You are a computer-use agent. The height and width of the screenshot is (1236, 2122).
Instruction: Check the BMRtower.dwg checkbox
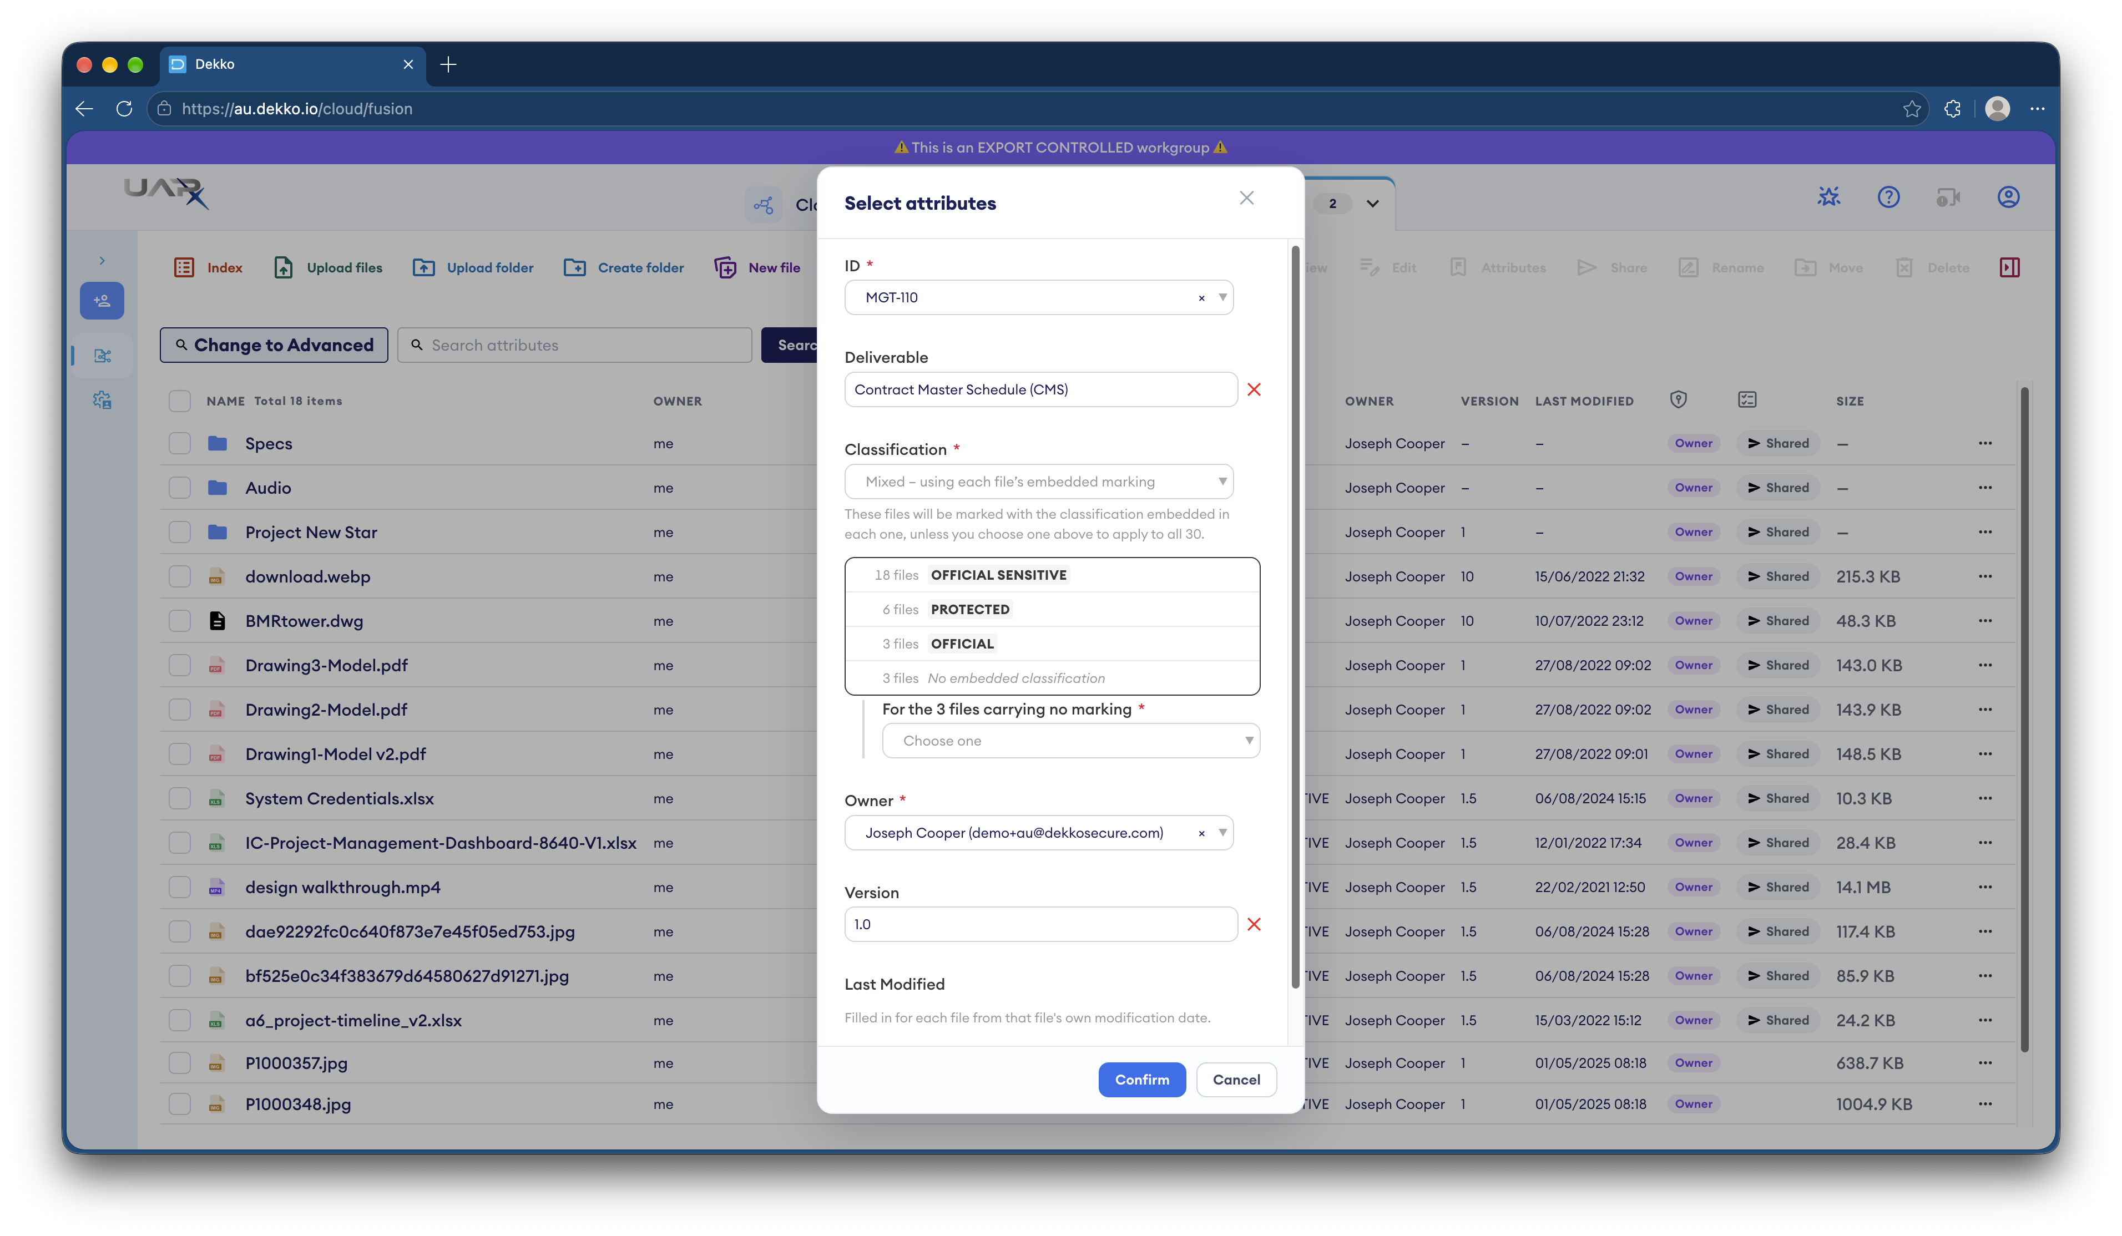(179, 621)
